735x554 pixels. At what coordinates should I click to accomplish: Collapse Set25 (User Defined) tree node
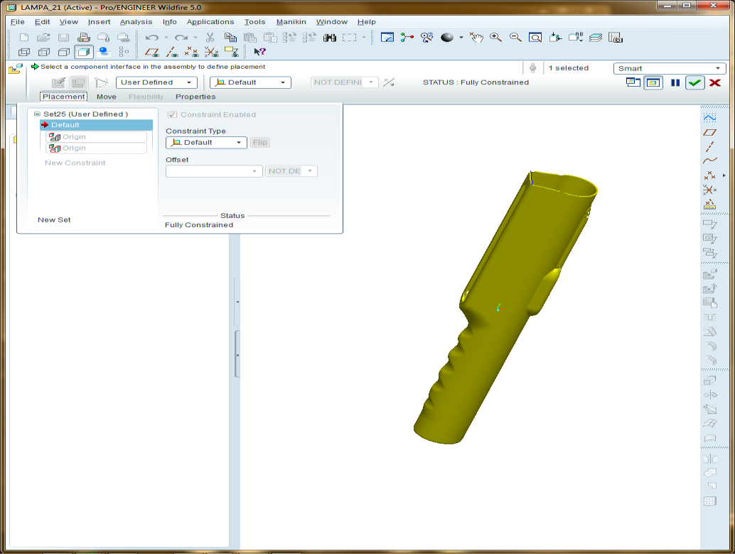point(37,114)
